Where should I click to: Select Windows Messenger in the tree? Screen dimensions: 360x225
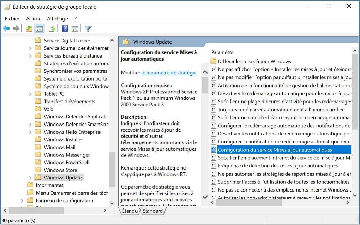[67, 155]
